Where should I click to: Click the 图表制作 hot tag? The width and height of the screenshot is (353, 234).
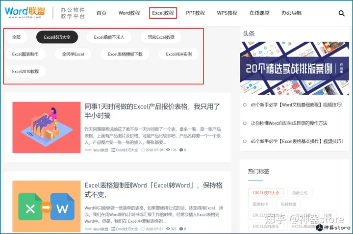[x=260, y=204]
